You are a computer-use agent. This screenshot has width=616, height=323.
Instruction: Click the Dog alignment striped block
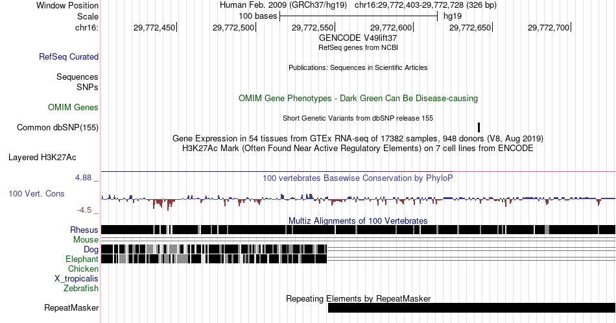tap(214, 249)
